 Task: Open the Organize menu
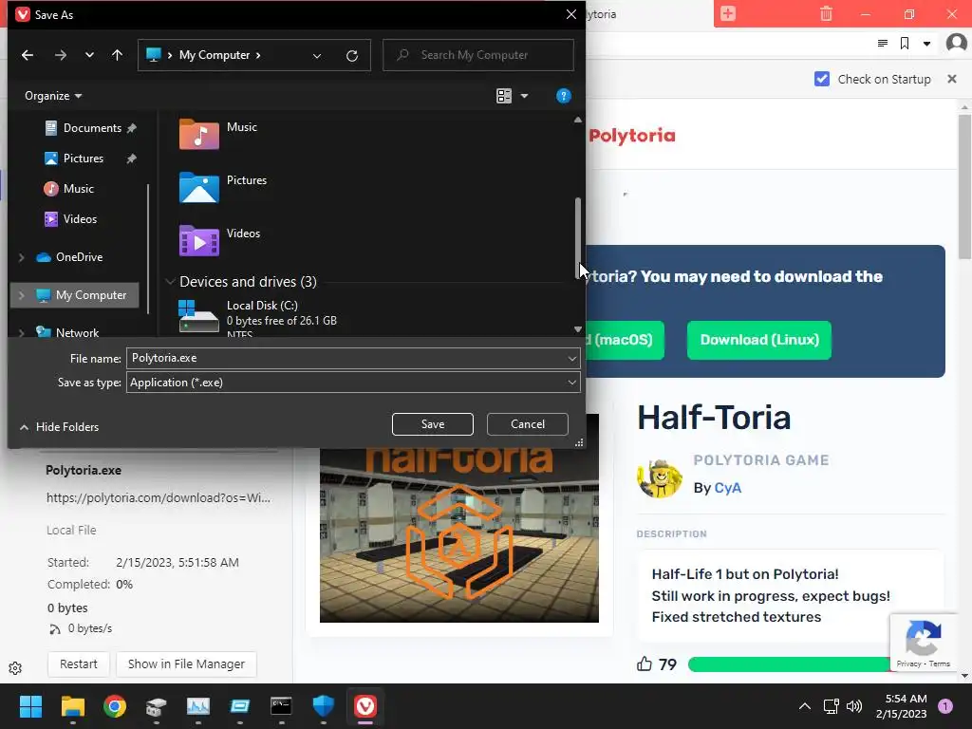click(53, 96)
